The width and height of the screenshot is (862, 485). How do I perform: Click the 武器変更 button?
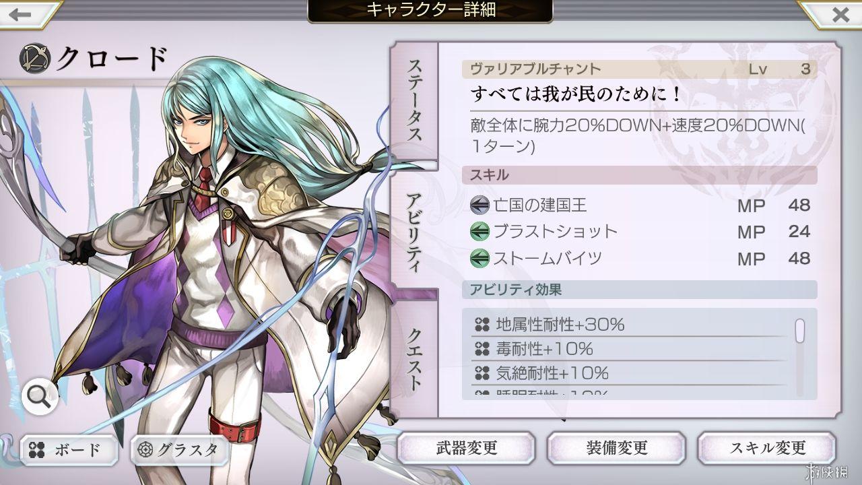[x=466, y=448]
